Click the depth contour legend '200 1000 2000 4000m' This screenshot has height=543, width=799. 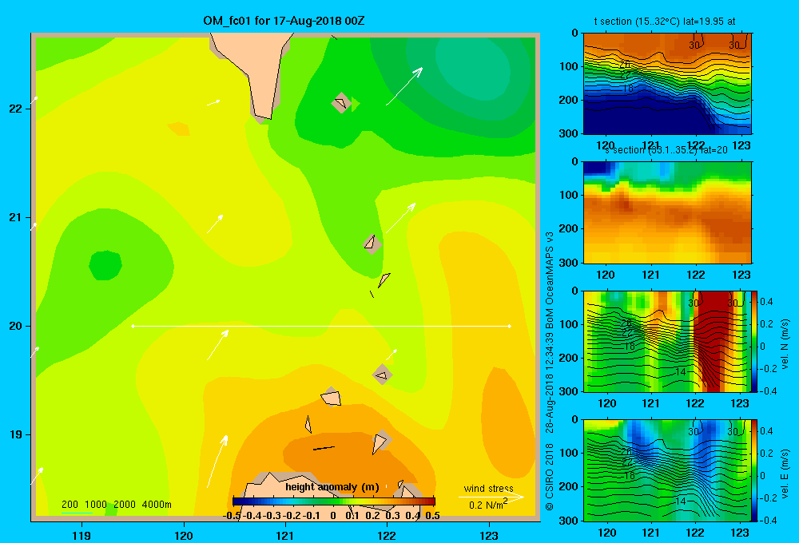point(116,505)
